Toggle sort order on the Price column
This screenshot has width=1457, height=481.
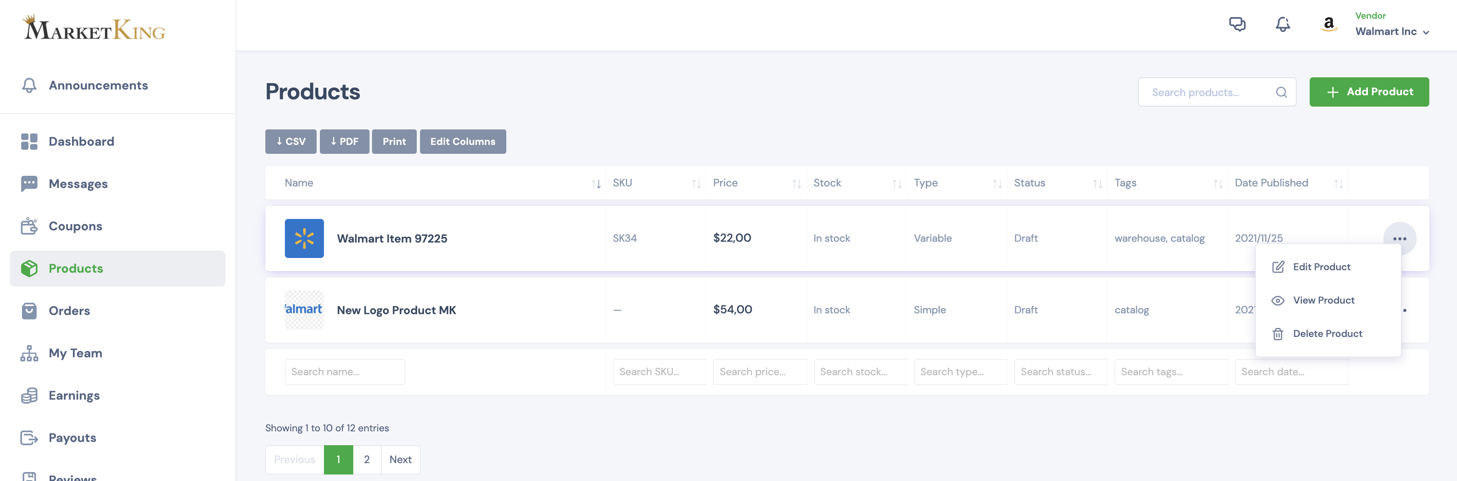click(x=796, y=184)
